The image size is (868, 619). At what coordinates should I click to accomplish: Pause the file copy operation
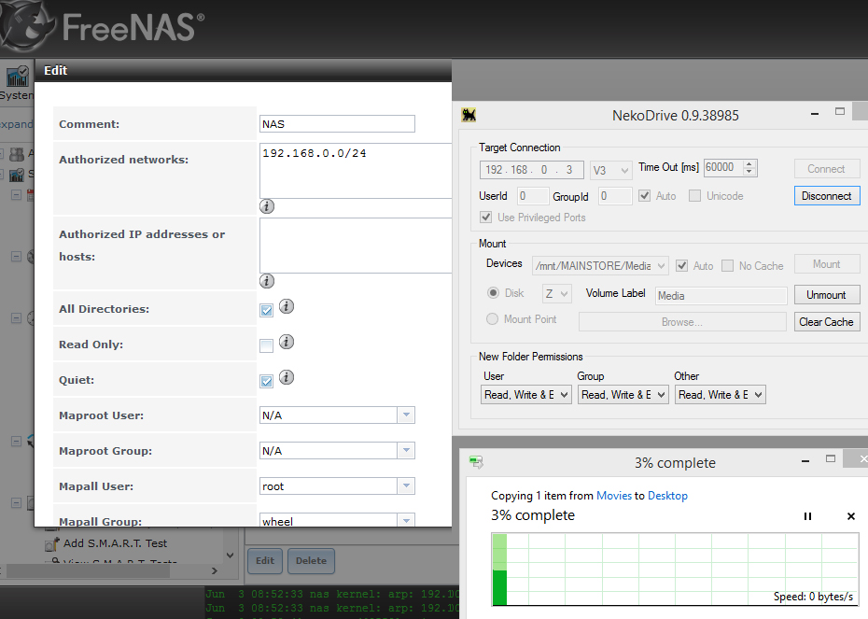(808, 516)
